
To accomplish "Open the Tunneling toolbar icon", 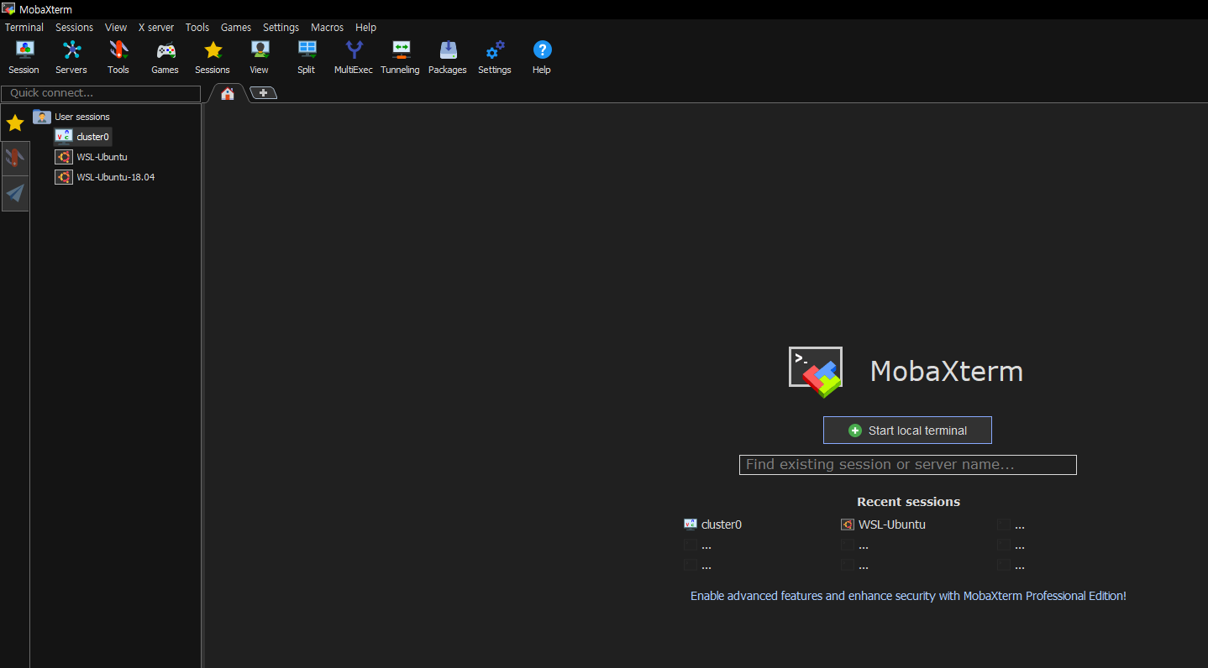I will (401, 50).
